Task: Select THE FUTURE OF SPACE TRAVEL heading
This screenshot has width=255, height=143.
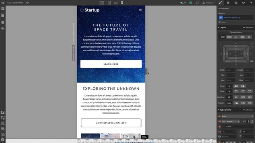Action: coord(111,27)
